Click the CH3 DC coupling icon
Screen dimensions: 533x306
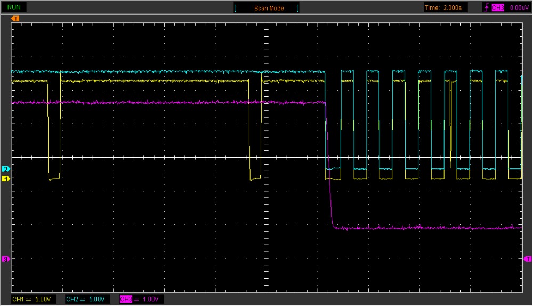coord(136,300)
